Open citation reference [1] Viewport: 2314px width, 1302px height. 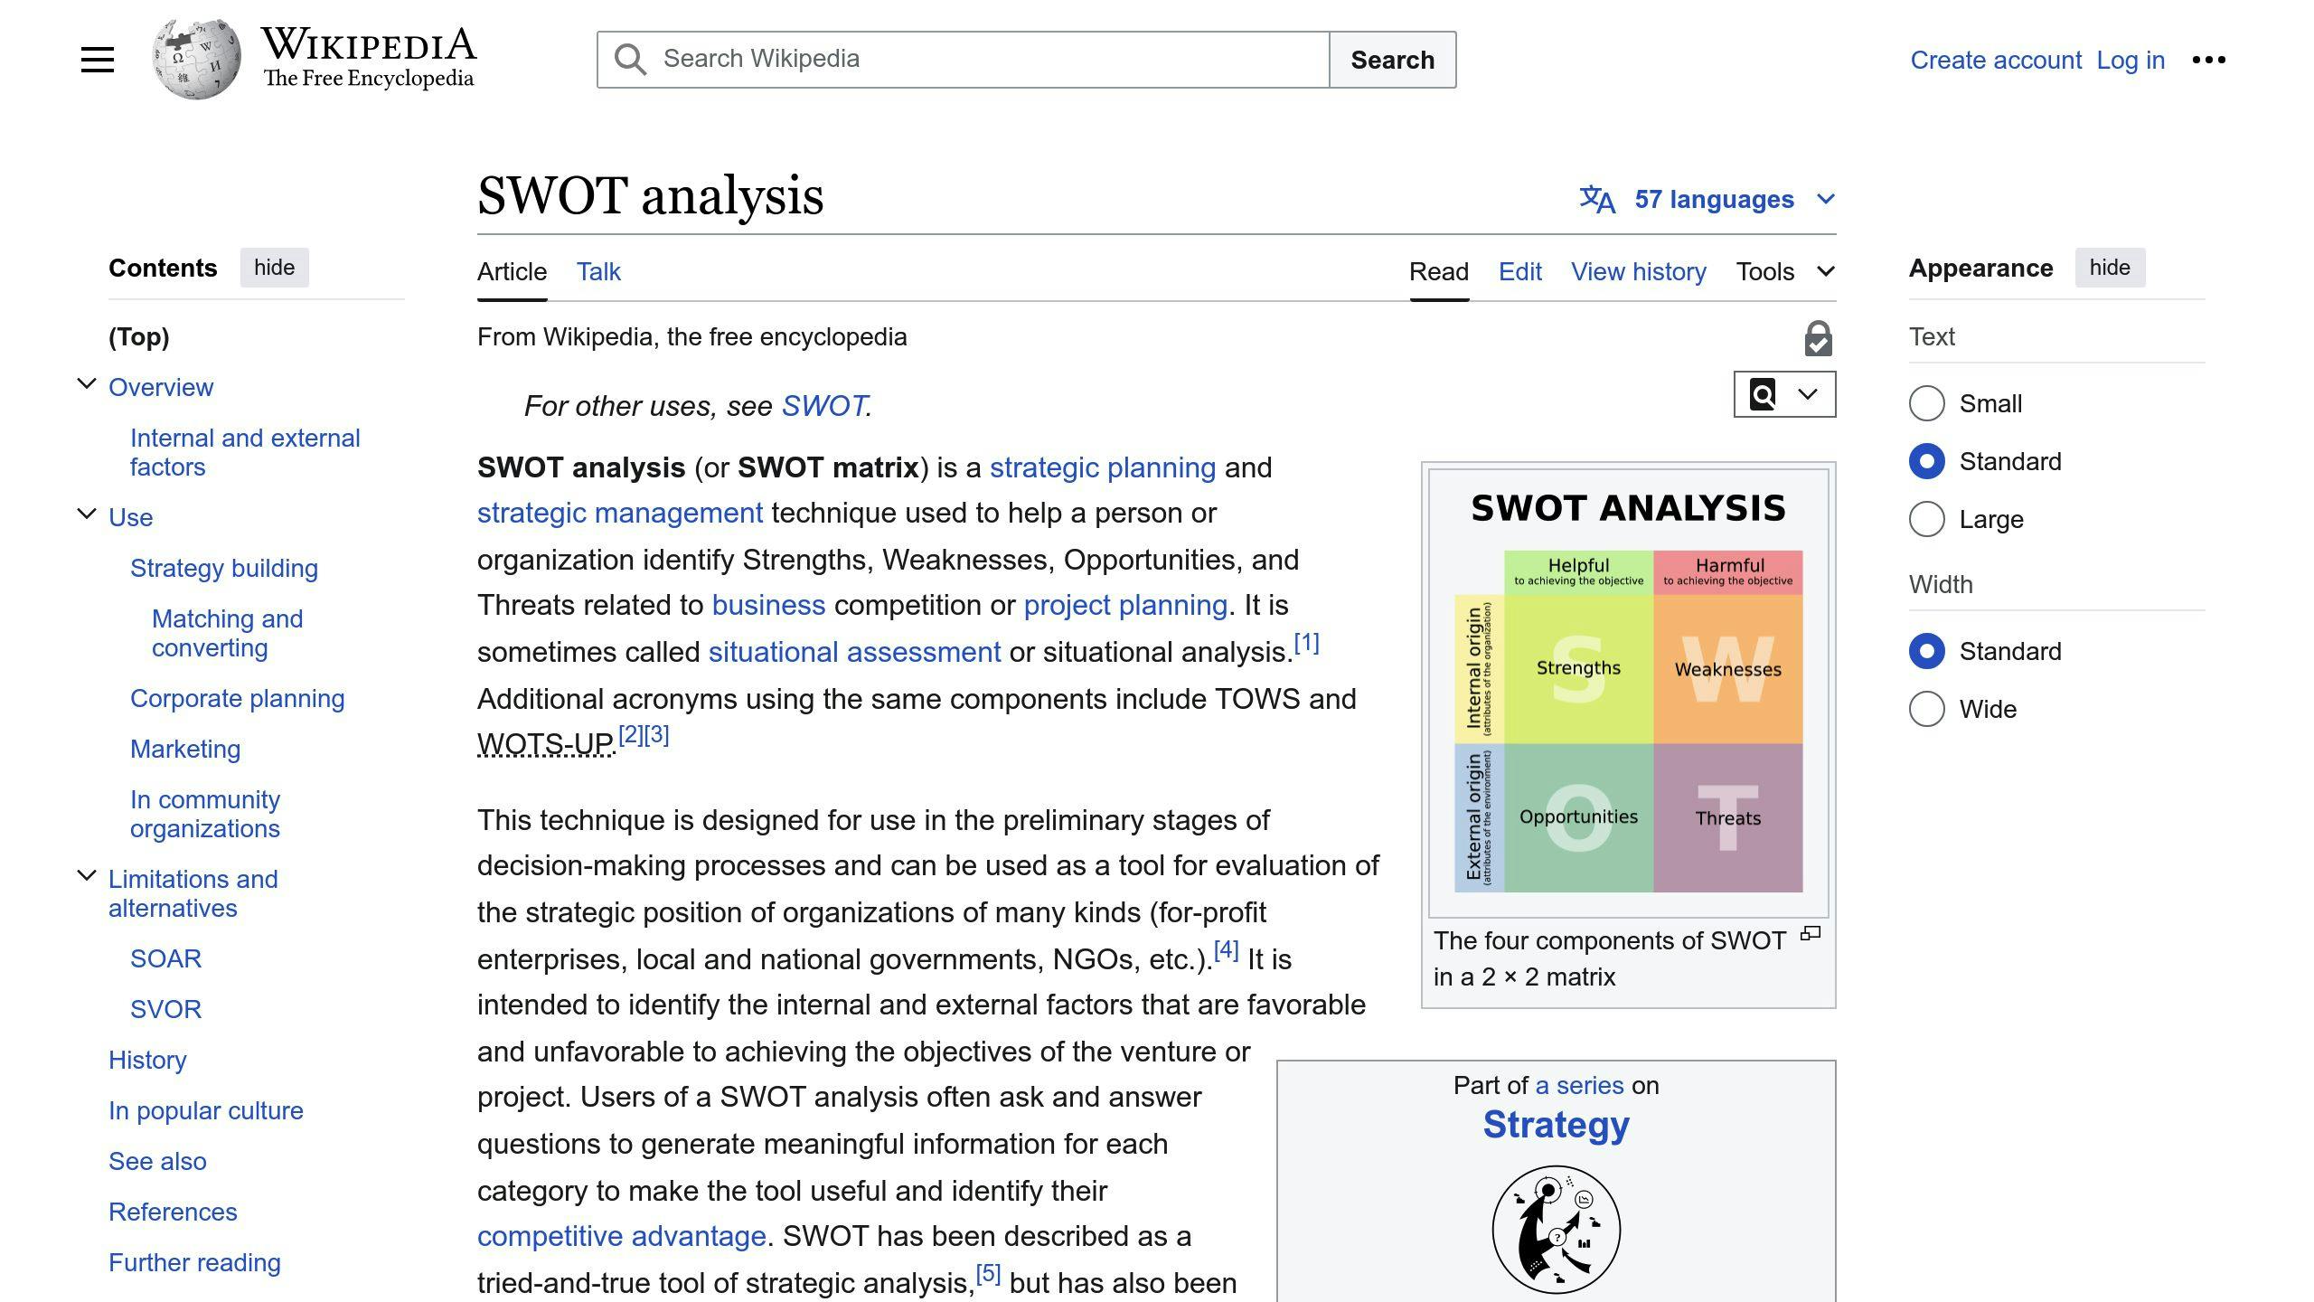tap(1307, 643)
